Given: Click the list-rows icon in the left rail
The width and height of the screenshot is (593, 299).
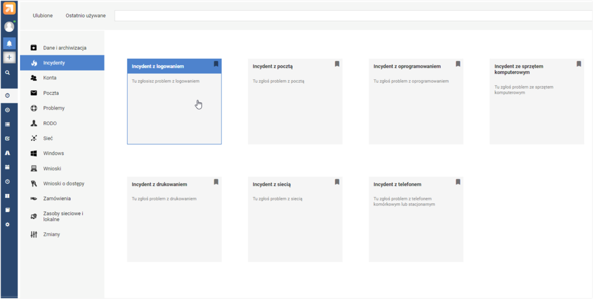Looking at the screenshot, I should point(7,124).
